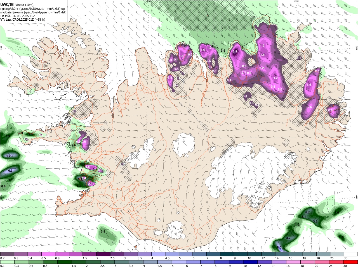Image resolution: width=358 pixels, height=268 pixels.
Task: Pick the light lavender swatch labeled 4 on purple scale
Action: (x=158, y=254)
